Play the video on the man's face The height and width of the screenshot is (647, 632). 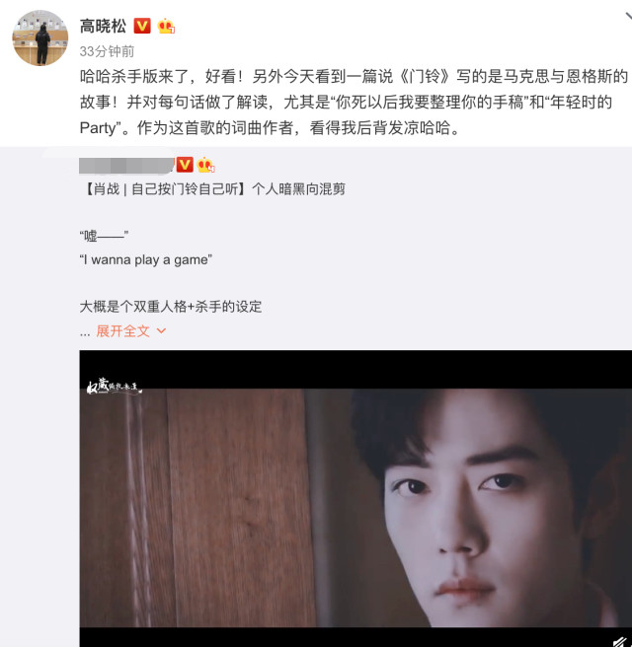[x=355, y=498]
